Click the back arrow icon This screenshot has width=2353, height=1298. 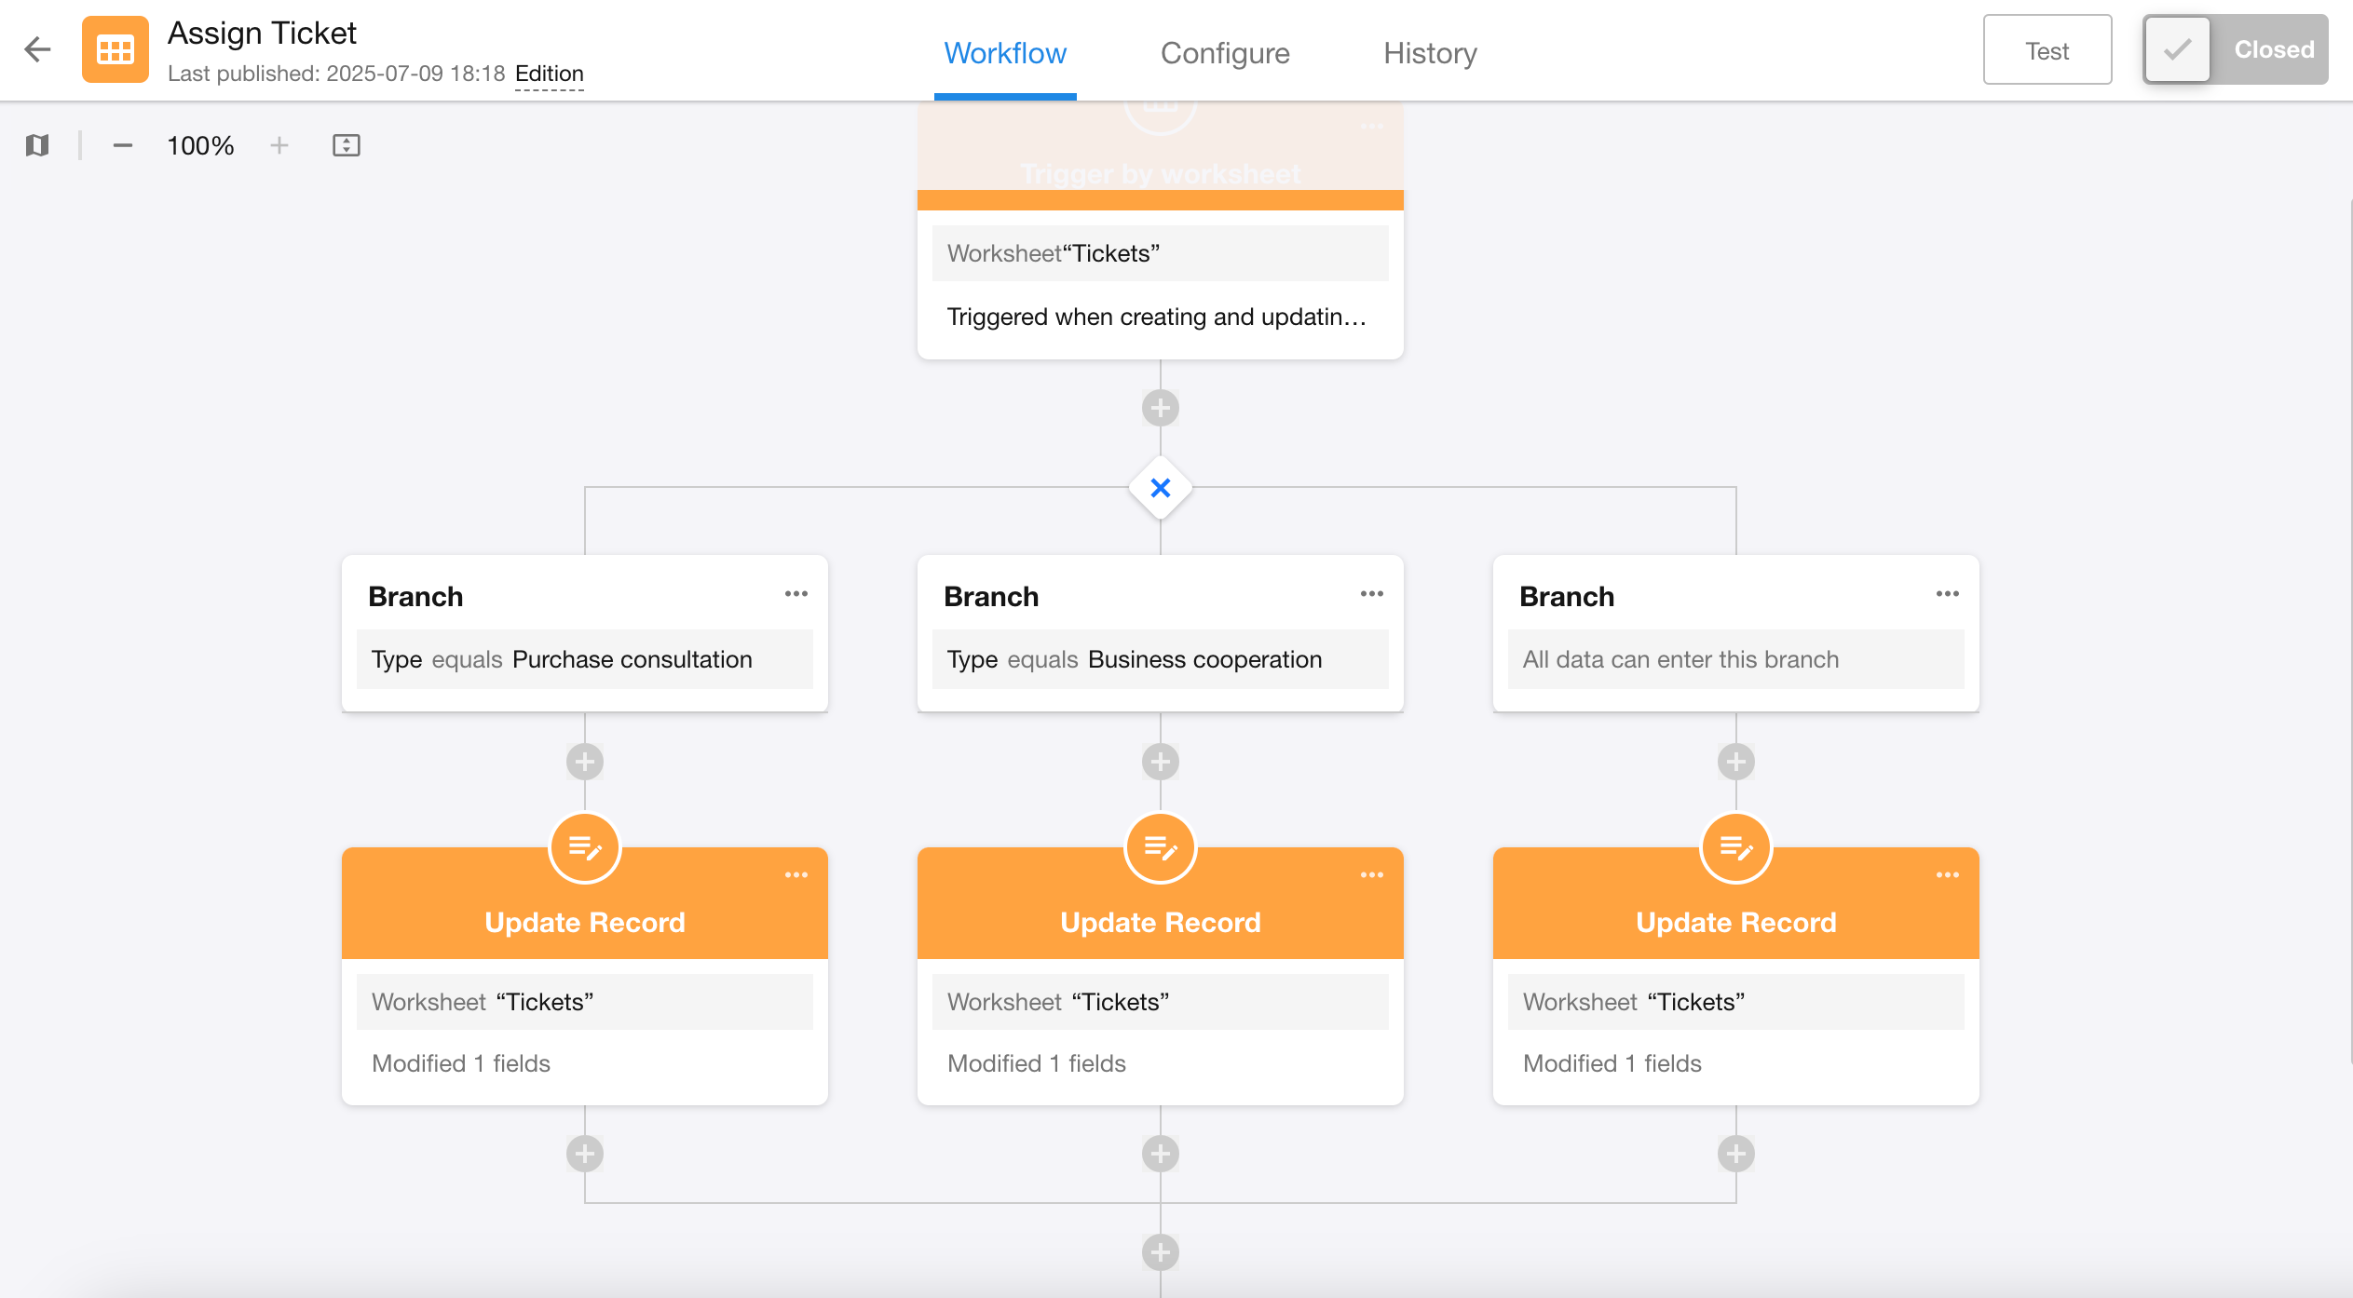point(37,49)
